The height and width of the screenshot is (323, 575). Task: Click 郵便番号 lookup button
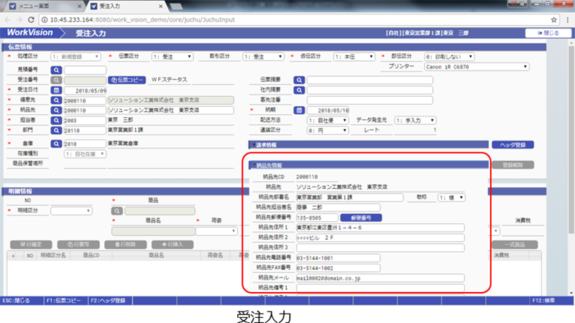coord(361,218)
